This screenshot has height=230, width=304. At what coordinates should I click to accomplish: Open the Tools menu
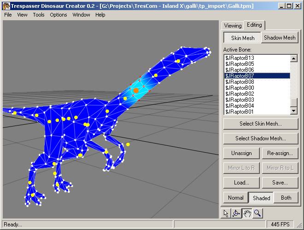pyautogui.click(x=39, y=15)
